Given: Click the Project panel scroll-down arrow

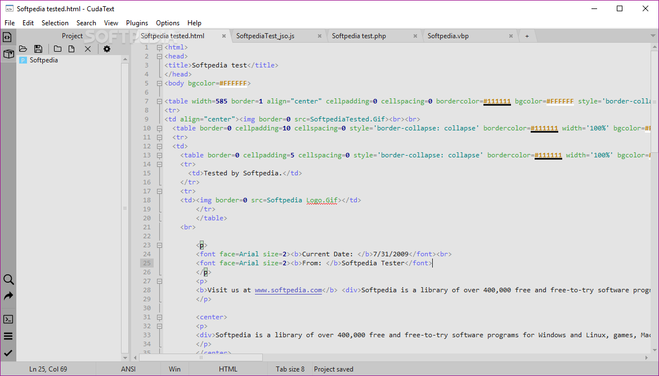Looking at the screenshot, I should (125, 357).
